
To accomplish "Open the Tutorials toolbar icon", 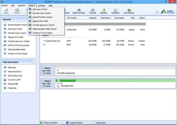I will tap(92, 11).
